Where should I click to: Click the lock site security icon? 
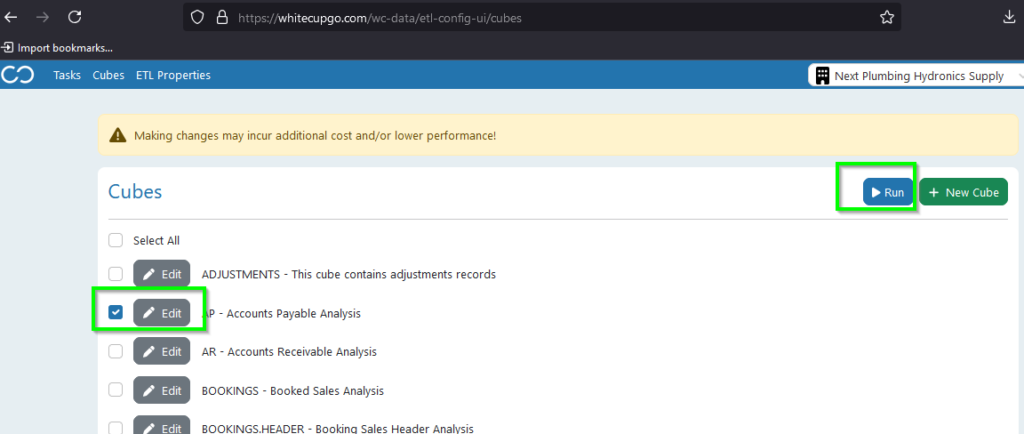click(221, 17)
